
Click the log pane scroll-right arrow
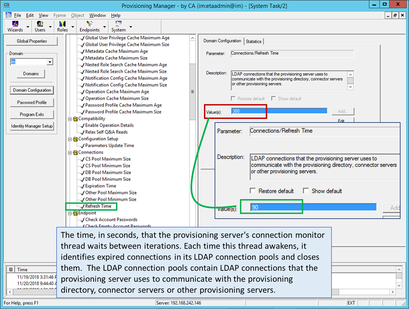[x=393, y=292]
